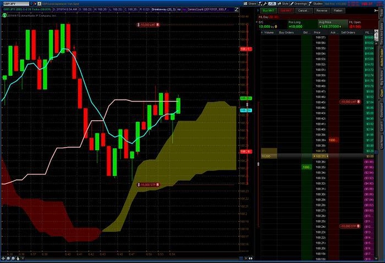385x263 pixels.
Task: Open the Studies menu
Action: (x=316, y=4)
